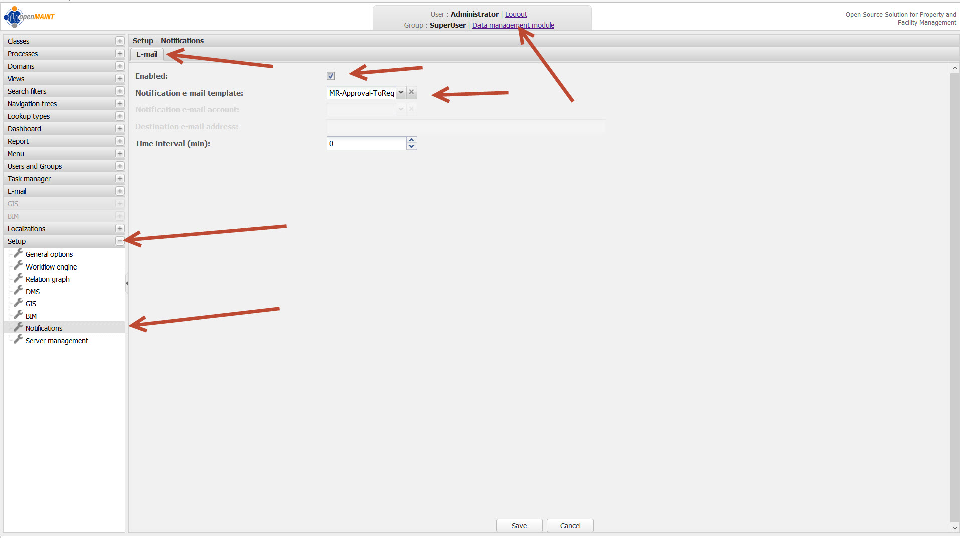
Task: Click the openMAINT logo icon
Action: click(x=14, y=17)
